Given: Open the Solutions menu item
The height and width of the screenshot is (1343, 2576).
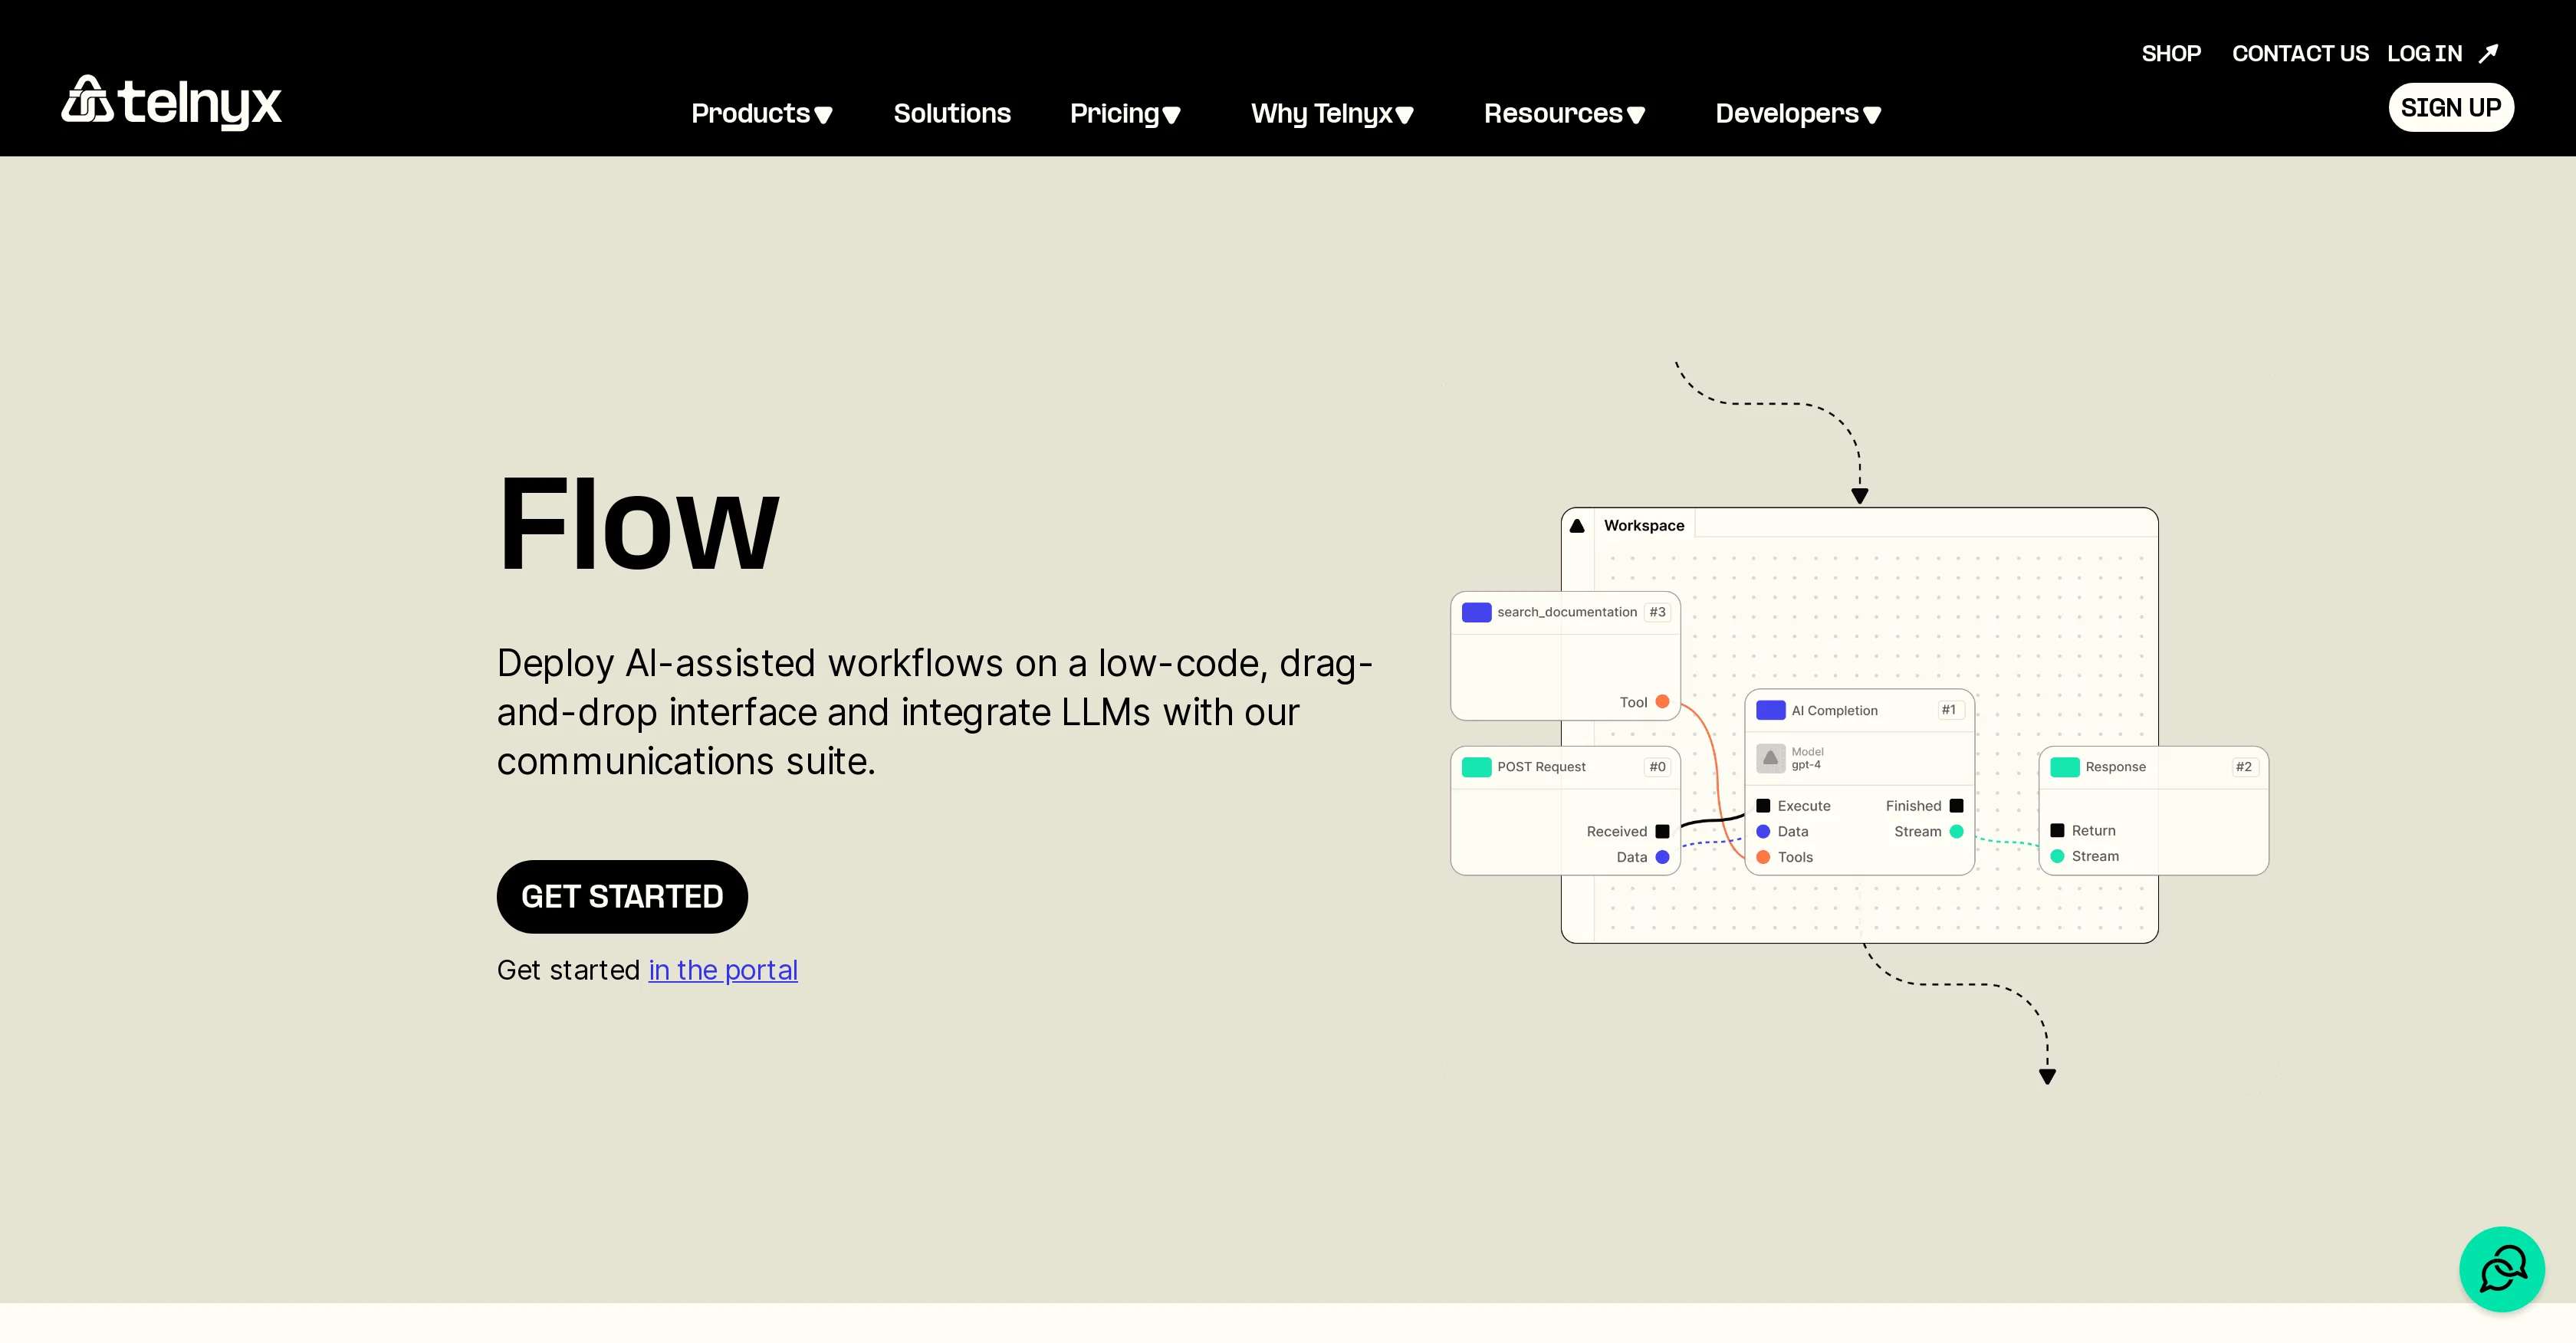Looking at the screenshot, I should click(x=952, y=114).
